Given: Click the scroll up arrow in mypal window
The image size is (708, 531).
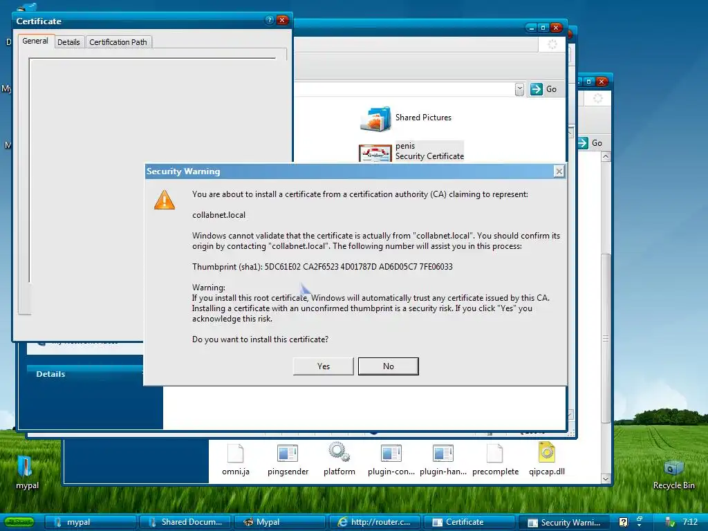Looking at the screenshot, I should tap(606, 157).
